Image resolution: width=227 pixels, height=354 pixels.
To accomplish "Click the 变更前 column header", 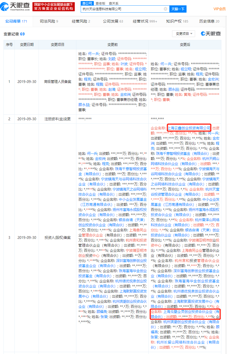I will [112, 45].
